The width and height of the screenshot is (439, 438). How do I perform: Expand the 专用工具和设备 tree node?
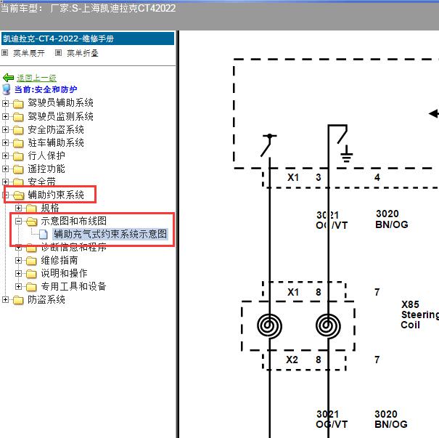[x=18, y=287]
